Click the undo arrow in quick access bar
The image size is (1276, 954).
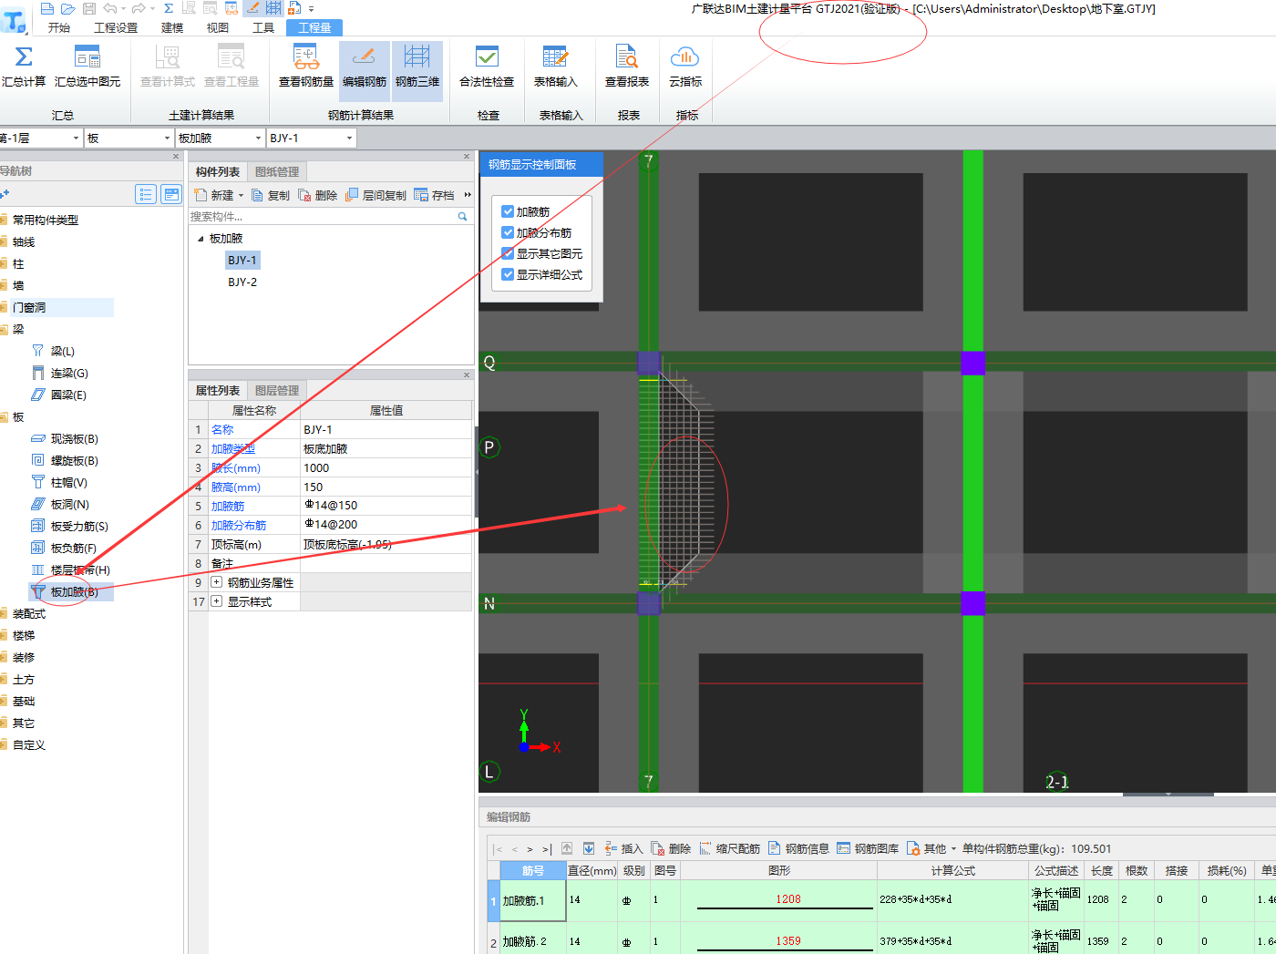[x=110, y=8]
